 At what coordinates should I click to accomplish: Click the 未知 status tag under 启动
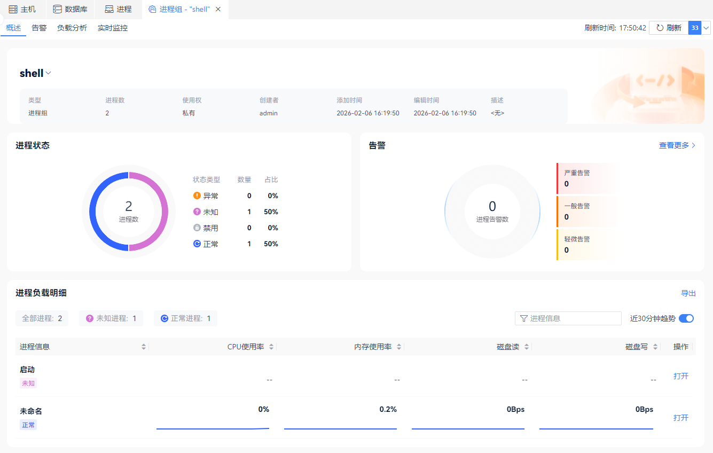tap(28, 384)
